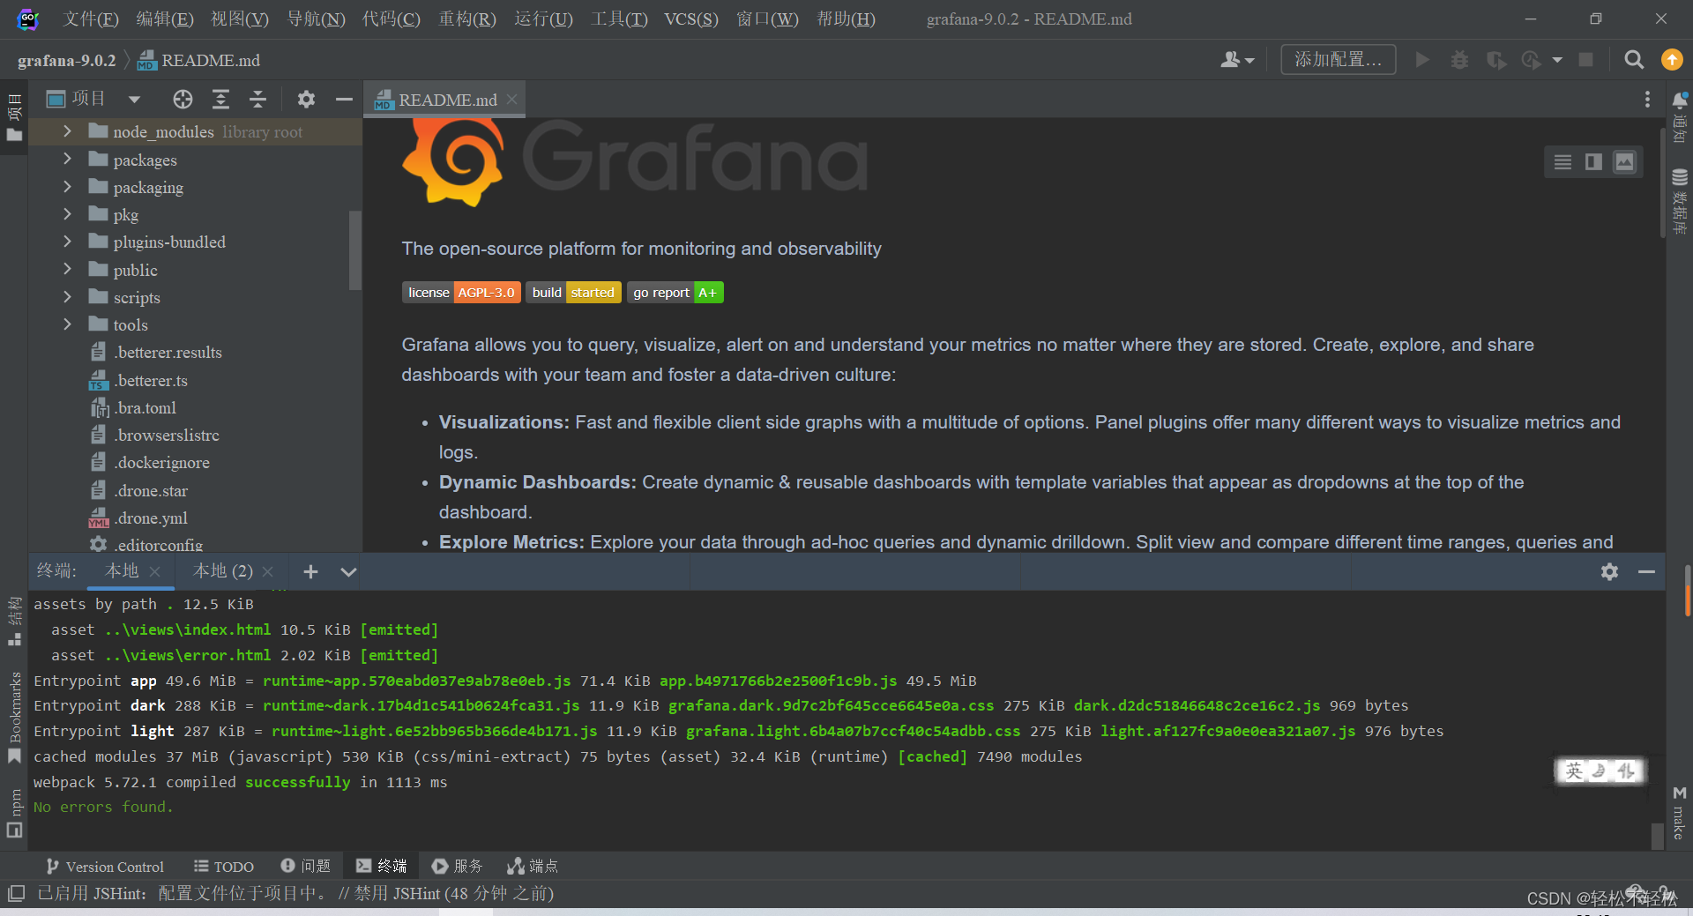Screen dimensions: 1693x916
Task: Minimize the terminal tool window
Action: (x=1646, y=571)
